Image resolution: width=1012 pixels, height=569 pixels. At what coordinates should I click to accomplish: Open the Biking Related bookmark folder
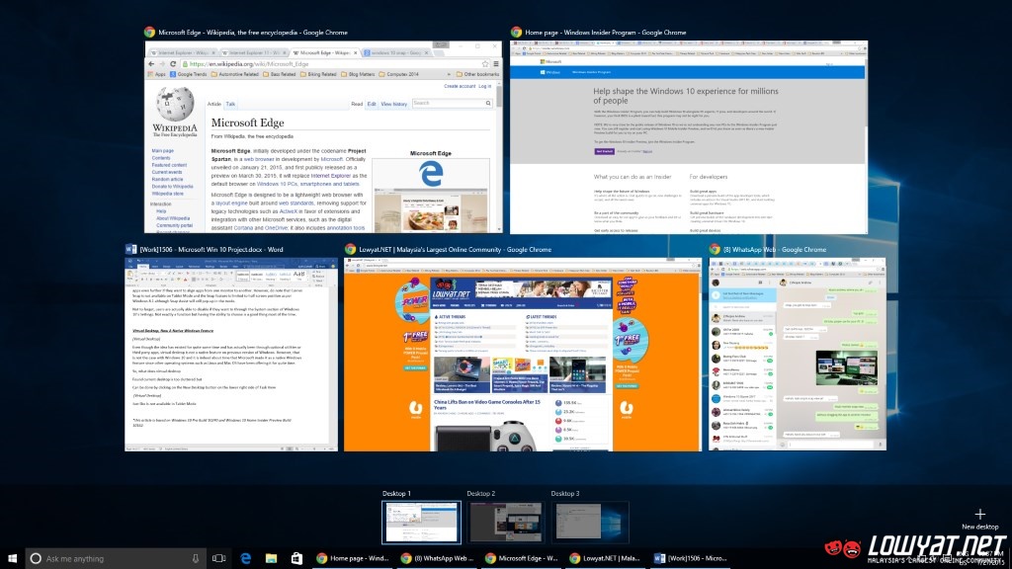pyautogui.click(x=317, y=74)
